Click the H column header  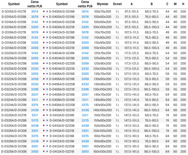coord(183,4)
